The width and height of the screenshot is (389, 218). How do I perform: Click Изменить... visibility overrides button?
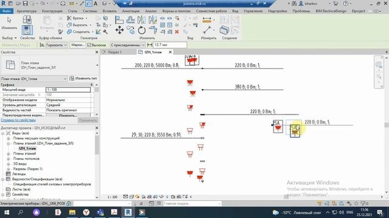(68, 116)
